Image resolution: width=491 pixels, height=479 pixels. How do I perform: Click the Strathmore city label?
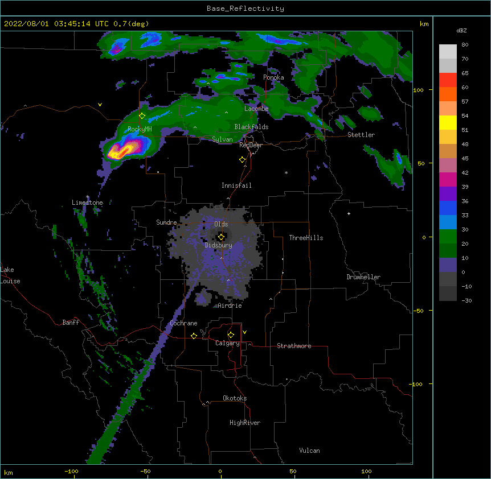click(294, 346)
